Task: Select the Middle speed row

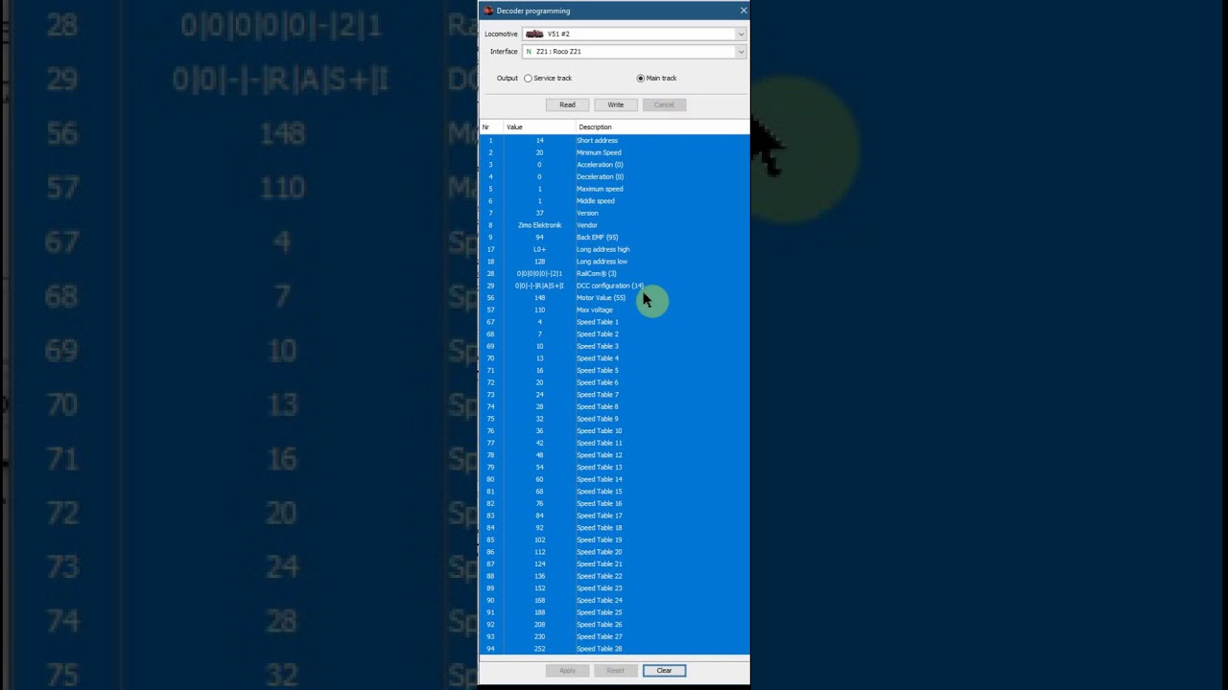Action: point(614,201)
